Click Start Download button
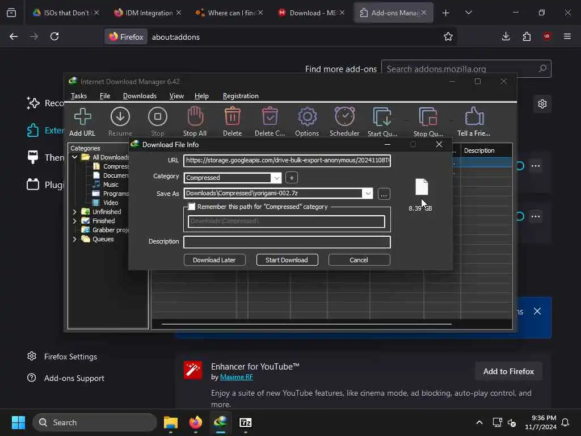Viewport: 581px width, 436px height. tap(287, 260)
